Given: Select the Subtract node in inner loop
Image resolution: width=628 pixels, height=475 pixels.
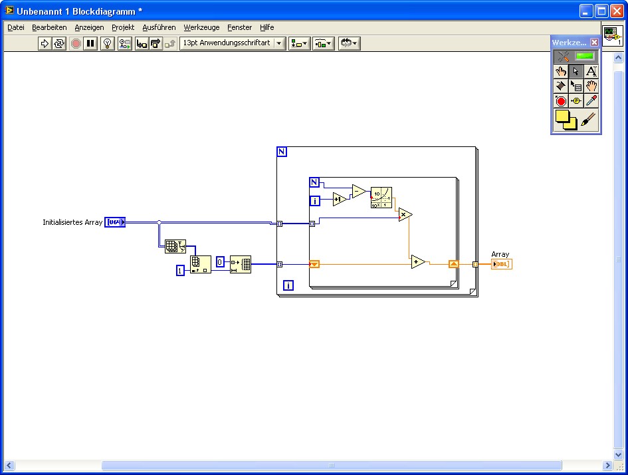Looking at the screenshot, I should [359, 191].
